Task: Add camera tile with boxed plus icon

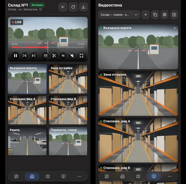Action: click(174, 15)
